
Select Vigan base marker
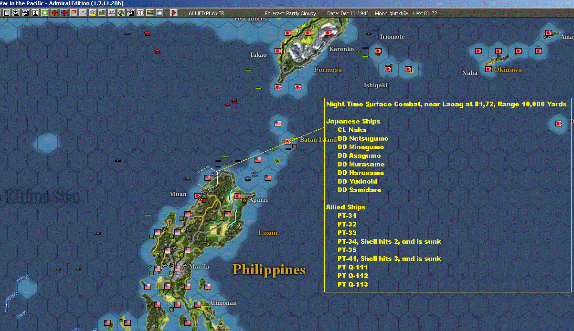tap(198, 196)
